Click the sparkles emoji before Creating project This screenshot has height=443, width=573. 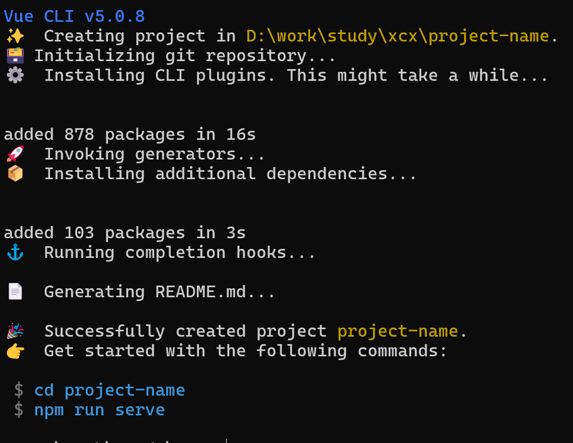click(15, 36)
